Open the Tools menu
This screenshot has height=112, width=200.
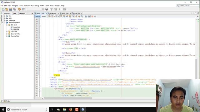(x=52, y=6)
